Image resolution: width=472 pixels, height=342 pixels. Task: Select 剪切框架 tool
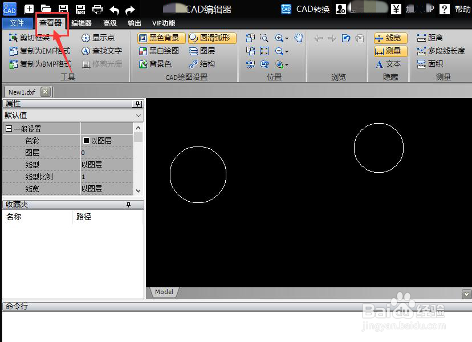click(x=30, y=38)
